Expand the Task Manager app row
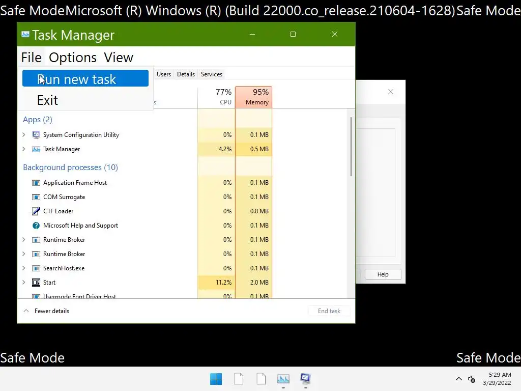521x391 pixels. coord(24,149)
